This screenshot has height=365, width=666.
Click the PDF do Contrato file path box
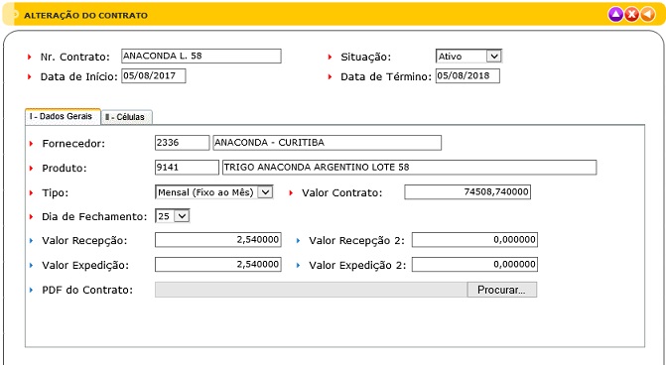click(x=311, y=290)
